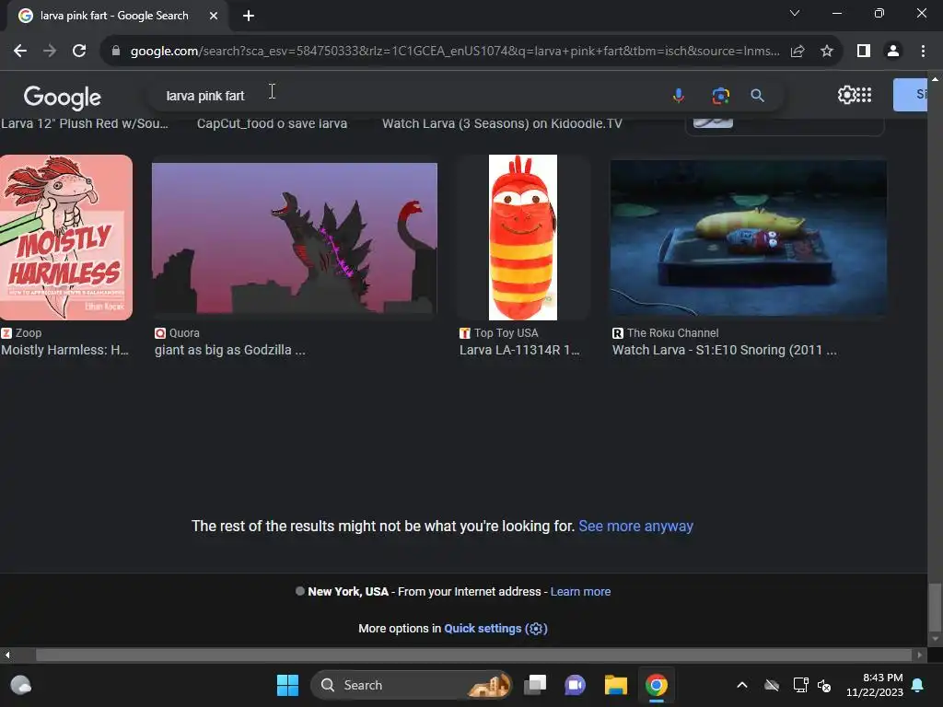
Task: Click the horizontal scrollbar bar
Action: pos(474,655)
